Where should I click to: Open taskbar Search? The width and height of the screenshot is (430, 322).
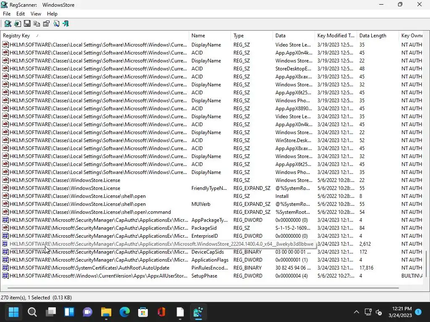pyautogui.click(x=32, y=312)
